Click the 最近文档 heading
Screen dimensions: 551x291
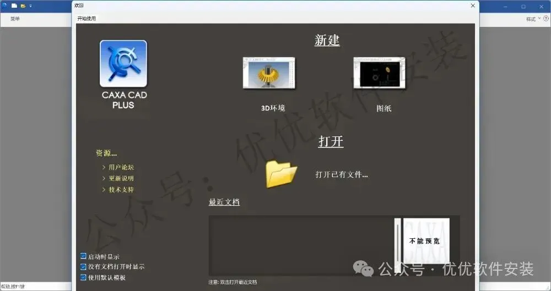(x=224, y=202)
